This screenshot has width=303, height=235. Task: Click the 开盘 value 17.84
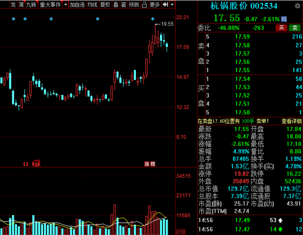point(294,129)
